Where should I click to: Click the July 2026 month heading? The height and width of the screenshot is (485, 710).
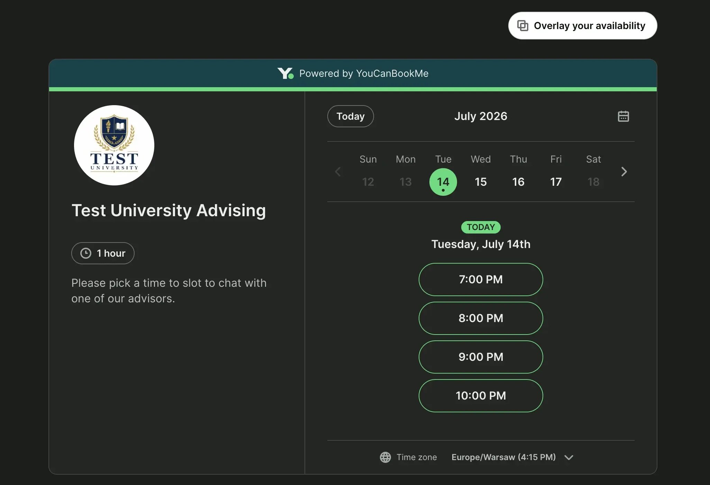[481, 116]
